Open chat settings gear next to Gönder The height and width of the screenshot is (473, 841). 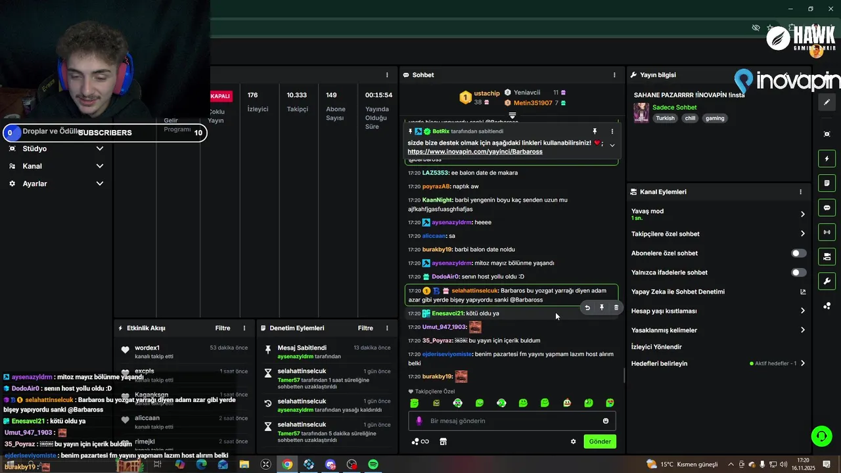point(573,441)
